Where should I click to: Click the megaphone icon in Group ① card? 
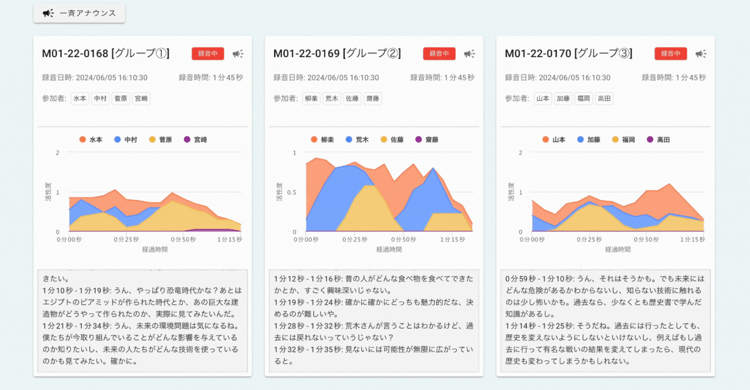238,54
